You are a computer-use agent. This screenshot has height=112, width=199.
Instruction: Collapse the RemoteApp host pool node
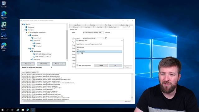pyautogui.click(x=28, y=35)
